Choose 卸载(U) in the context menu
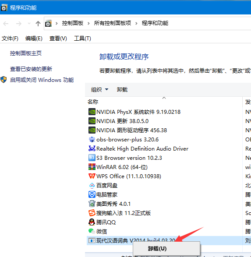 [166, 249]
